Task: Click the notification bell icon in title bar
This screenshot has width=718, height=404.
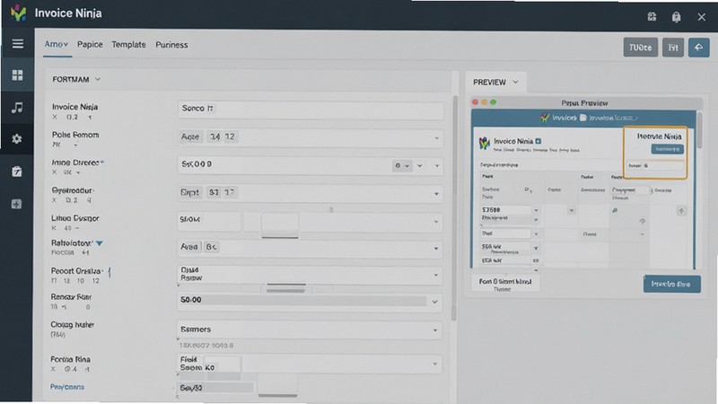Action: pyautogui.click(x=676, y=17)
